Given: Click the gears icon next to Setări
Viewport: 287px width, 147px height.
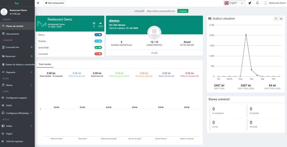Looking at the screenshot, I should [3, 105].
